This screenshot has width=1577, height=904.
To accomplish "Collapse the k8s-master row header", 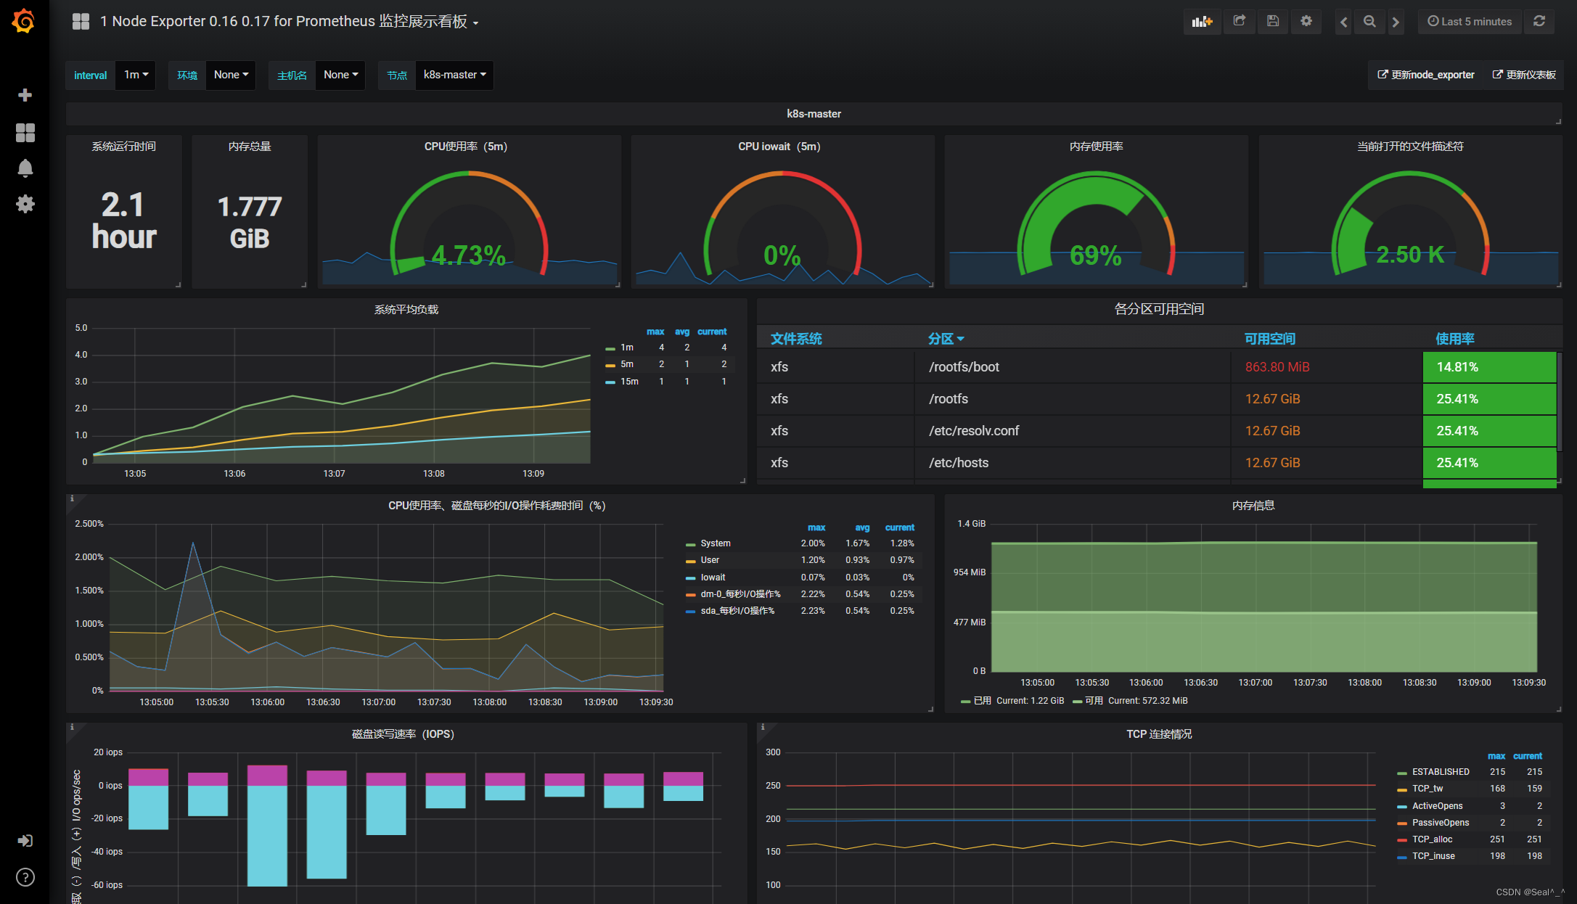I will (x=814, y=114).
